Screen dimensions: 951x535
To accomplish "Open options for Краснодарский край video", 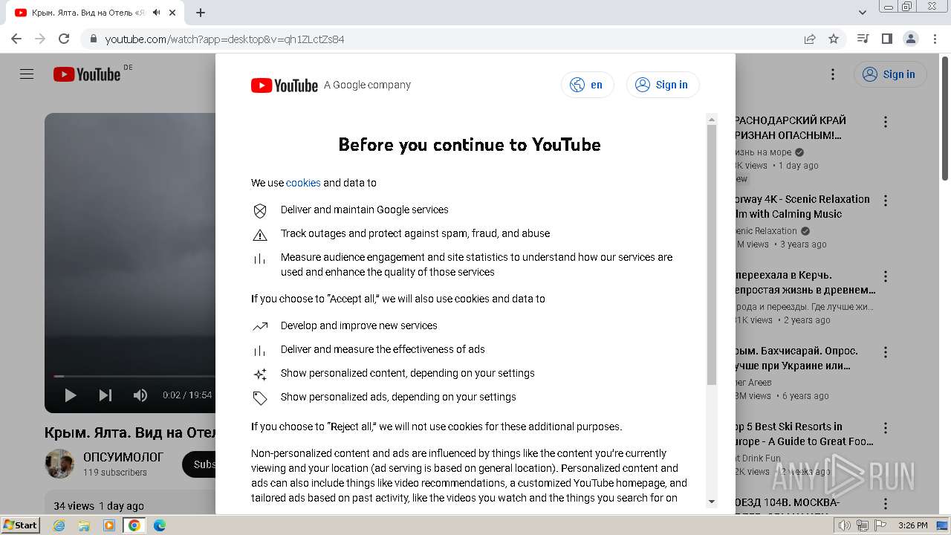I will pos(885,122).
